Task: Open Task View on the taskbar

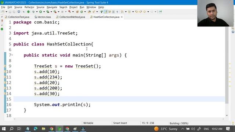Action: (19, 129)
